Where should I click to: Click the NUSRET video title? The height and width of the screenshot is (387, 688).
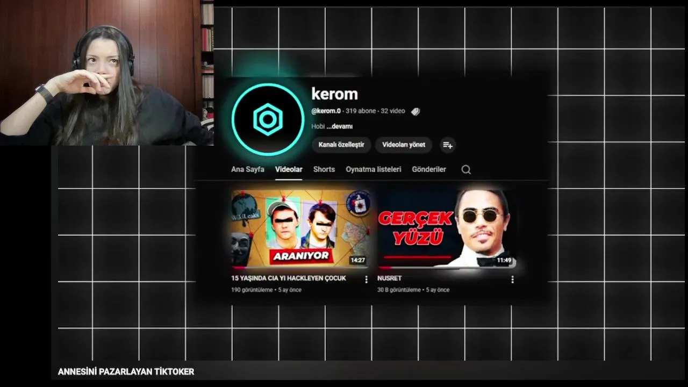(390, 278)
